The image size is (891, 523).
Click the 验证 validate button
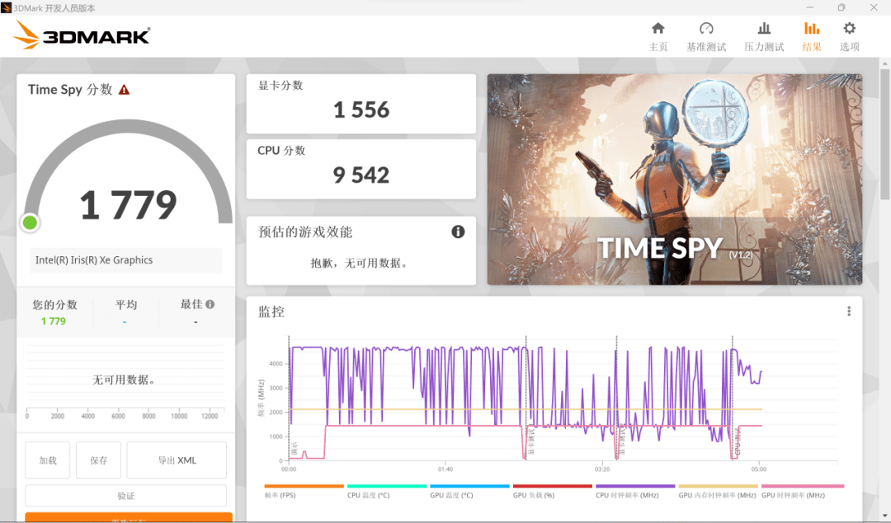click(126, 496)
